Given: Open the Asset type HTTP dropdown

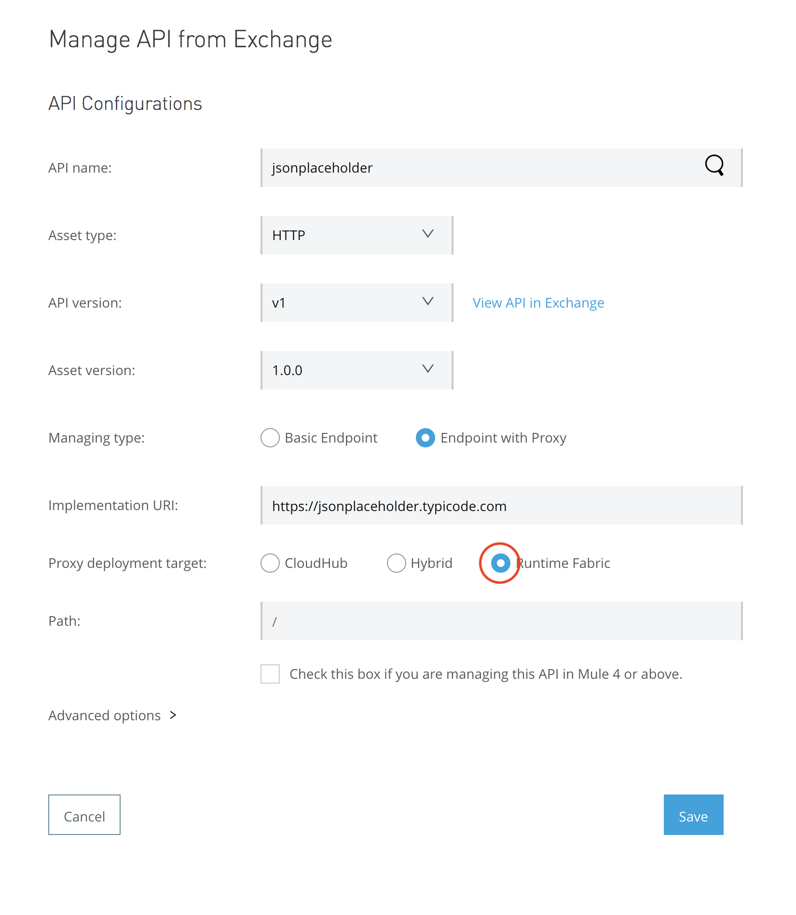Looking at the screenshot, I should coord(357,235).
